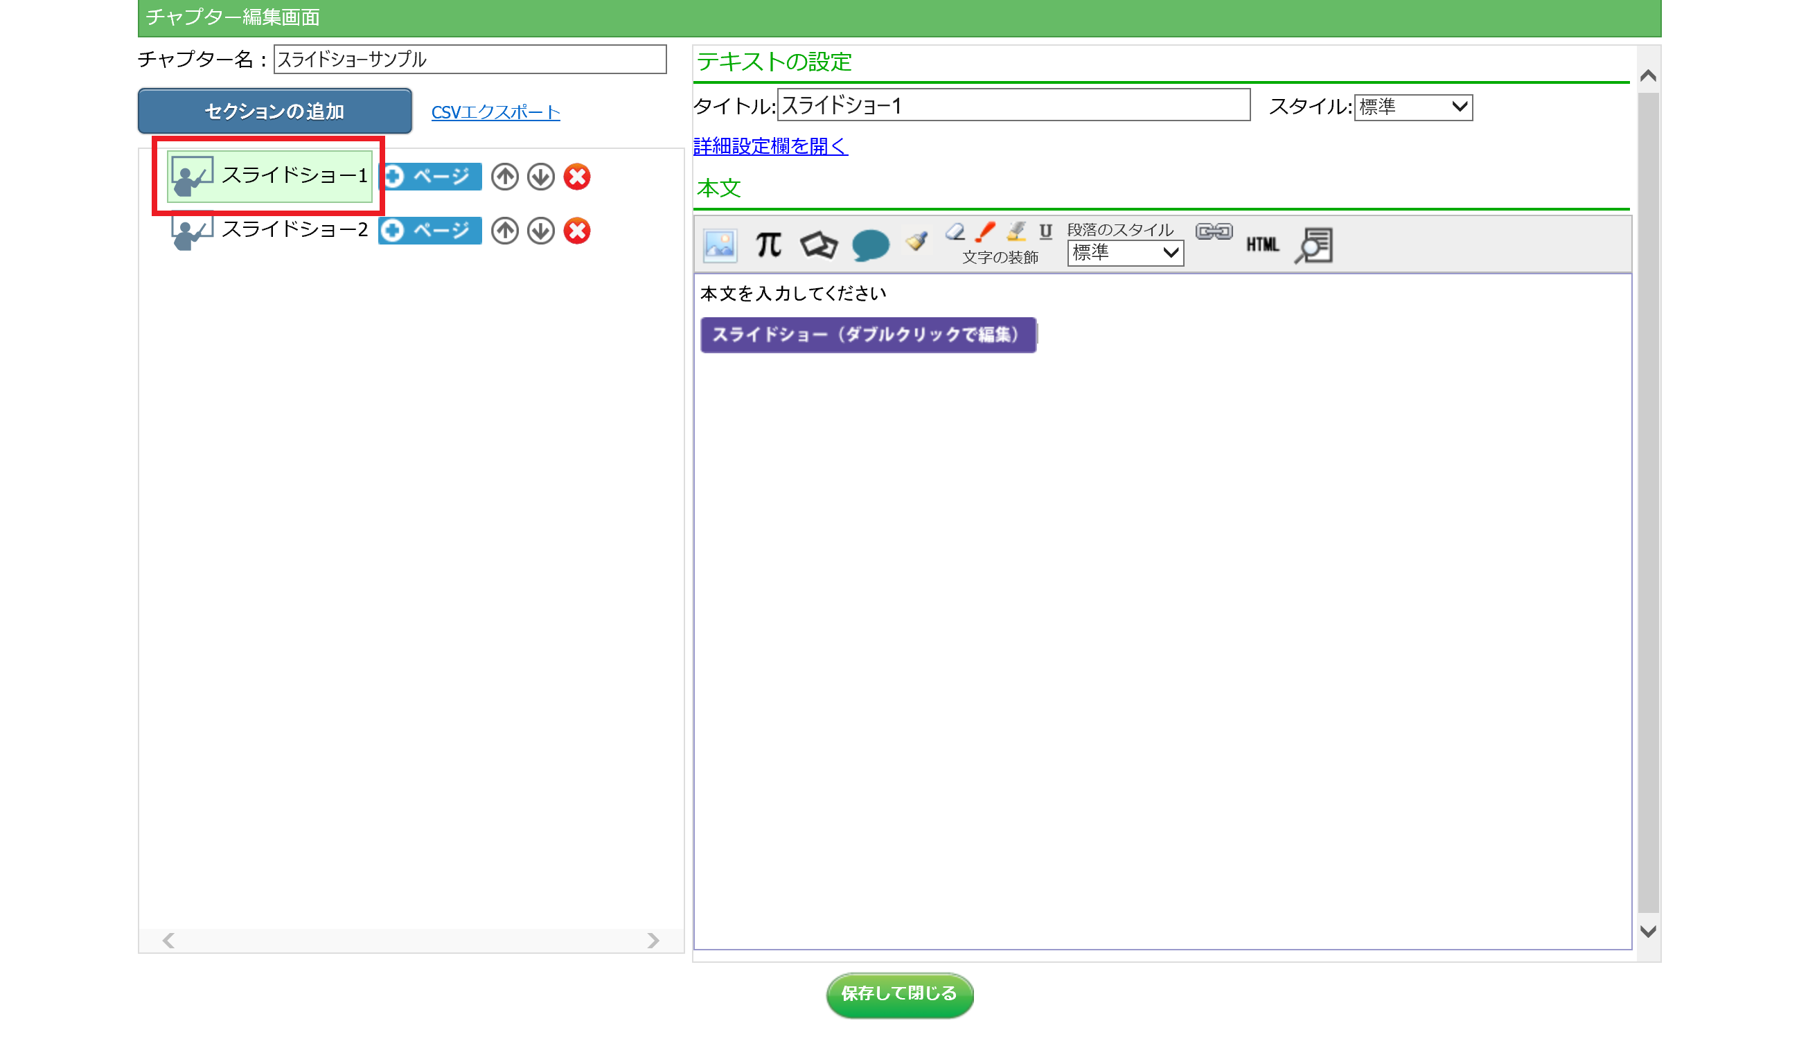Apply red text color with the marker icon
Viewport: 1799px width, 1048px height.
pos(986,231)
